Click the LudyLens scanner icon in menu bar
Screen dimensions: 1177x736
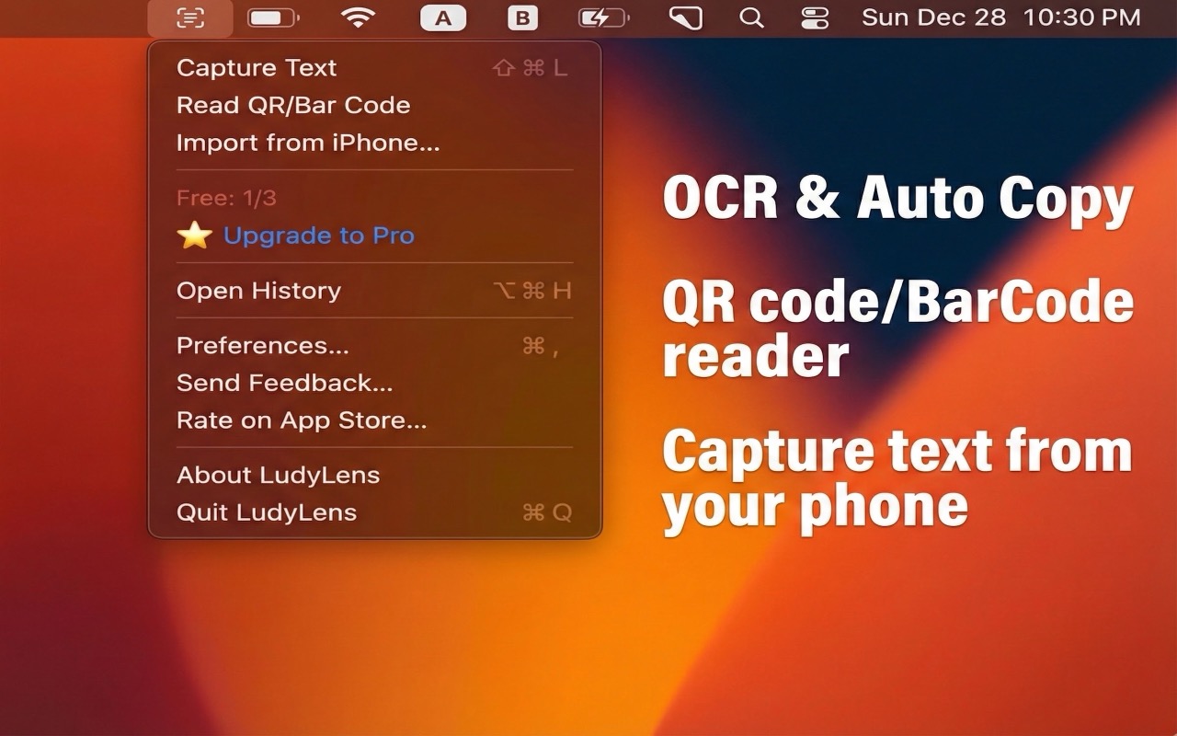tap(190, 17)
